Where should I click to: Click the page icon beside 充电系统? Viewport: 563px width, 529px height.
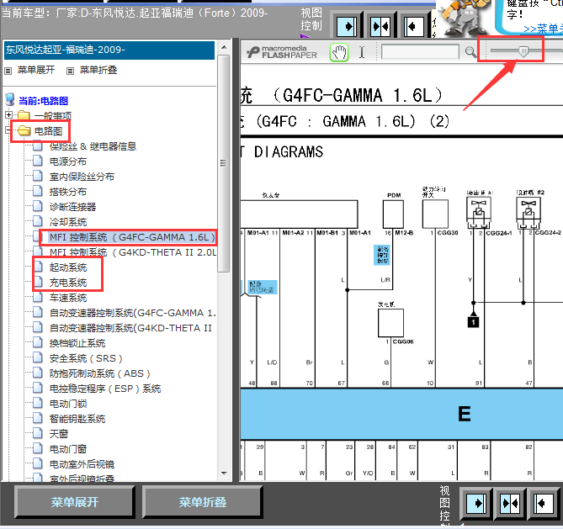[x=37, y=282]
